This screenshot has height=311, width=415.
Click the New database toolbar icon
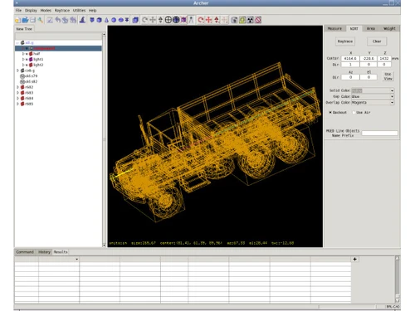(17, 20)
